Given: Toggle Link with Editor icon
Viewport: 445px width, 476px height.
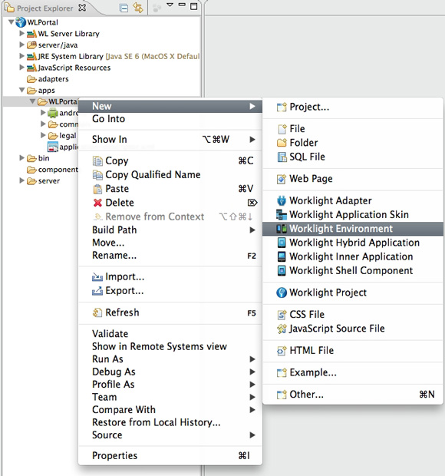Looking at the screenshot, I should click(x=137, y=8).
